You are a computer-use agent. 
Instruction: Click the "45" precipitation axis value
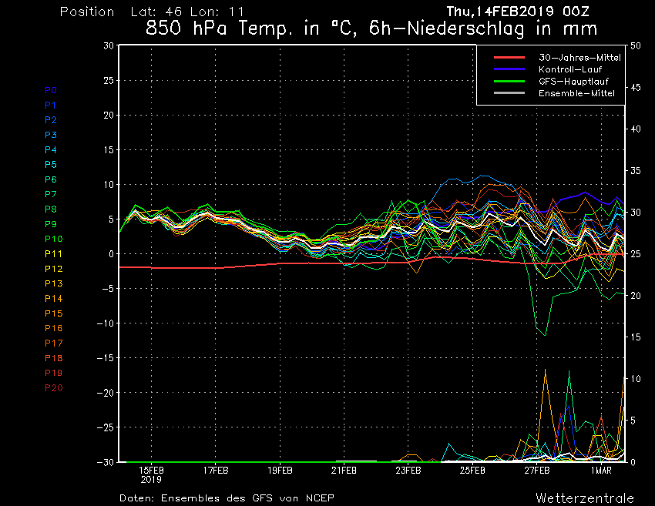tap(636, 88)
